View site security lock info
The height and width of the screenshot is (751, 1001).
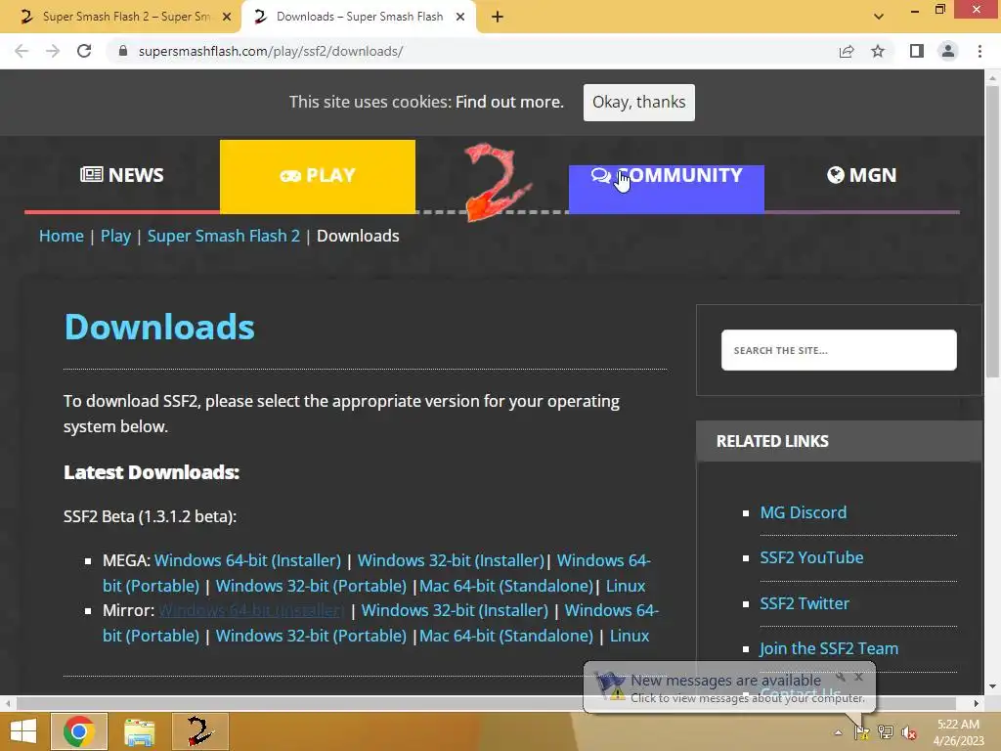[123, 51]
